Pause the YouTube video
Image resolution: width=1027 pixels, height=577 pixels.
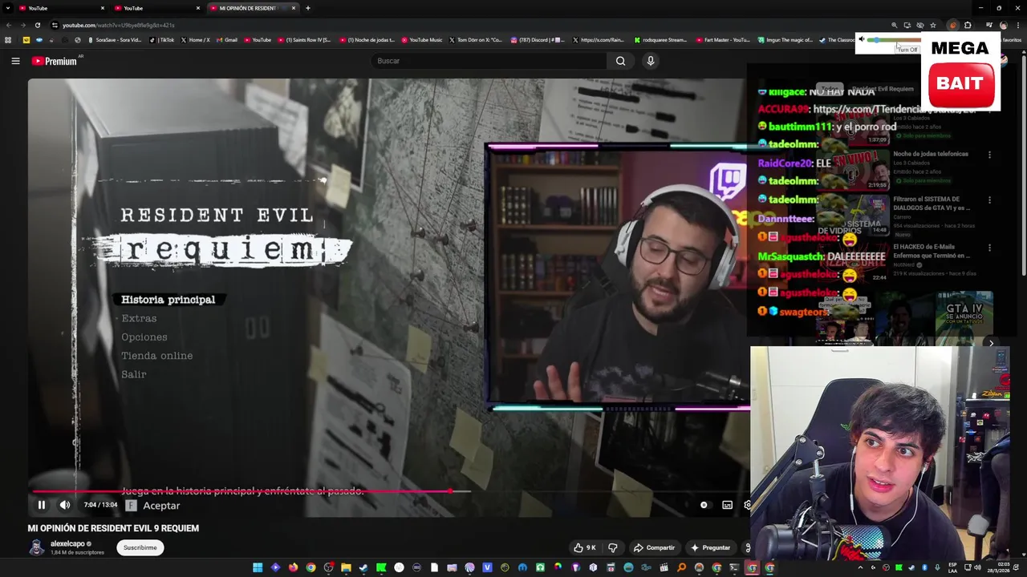click(x=41, y=505)
